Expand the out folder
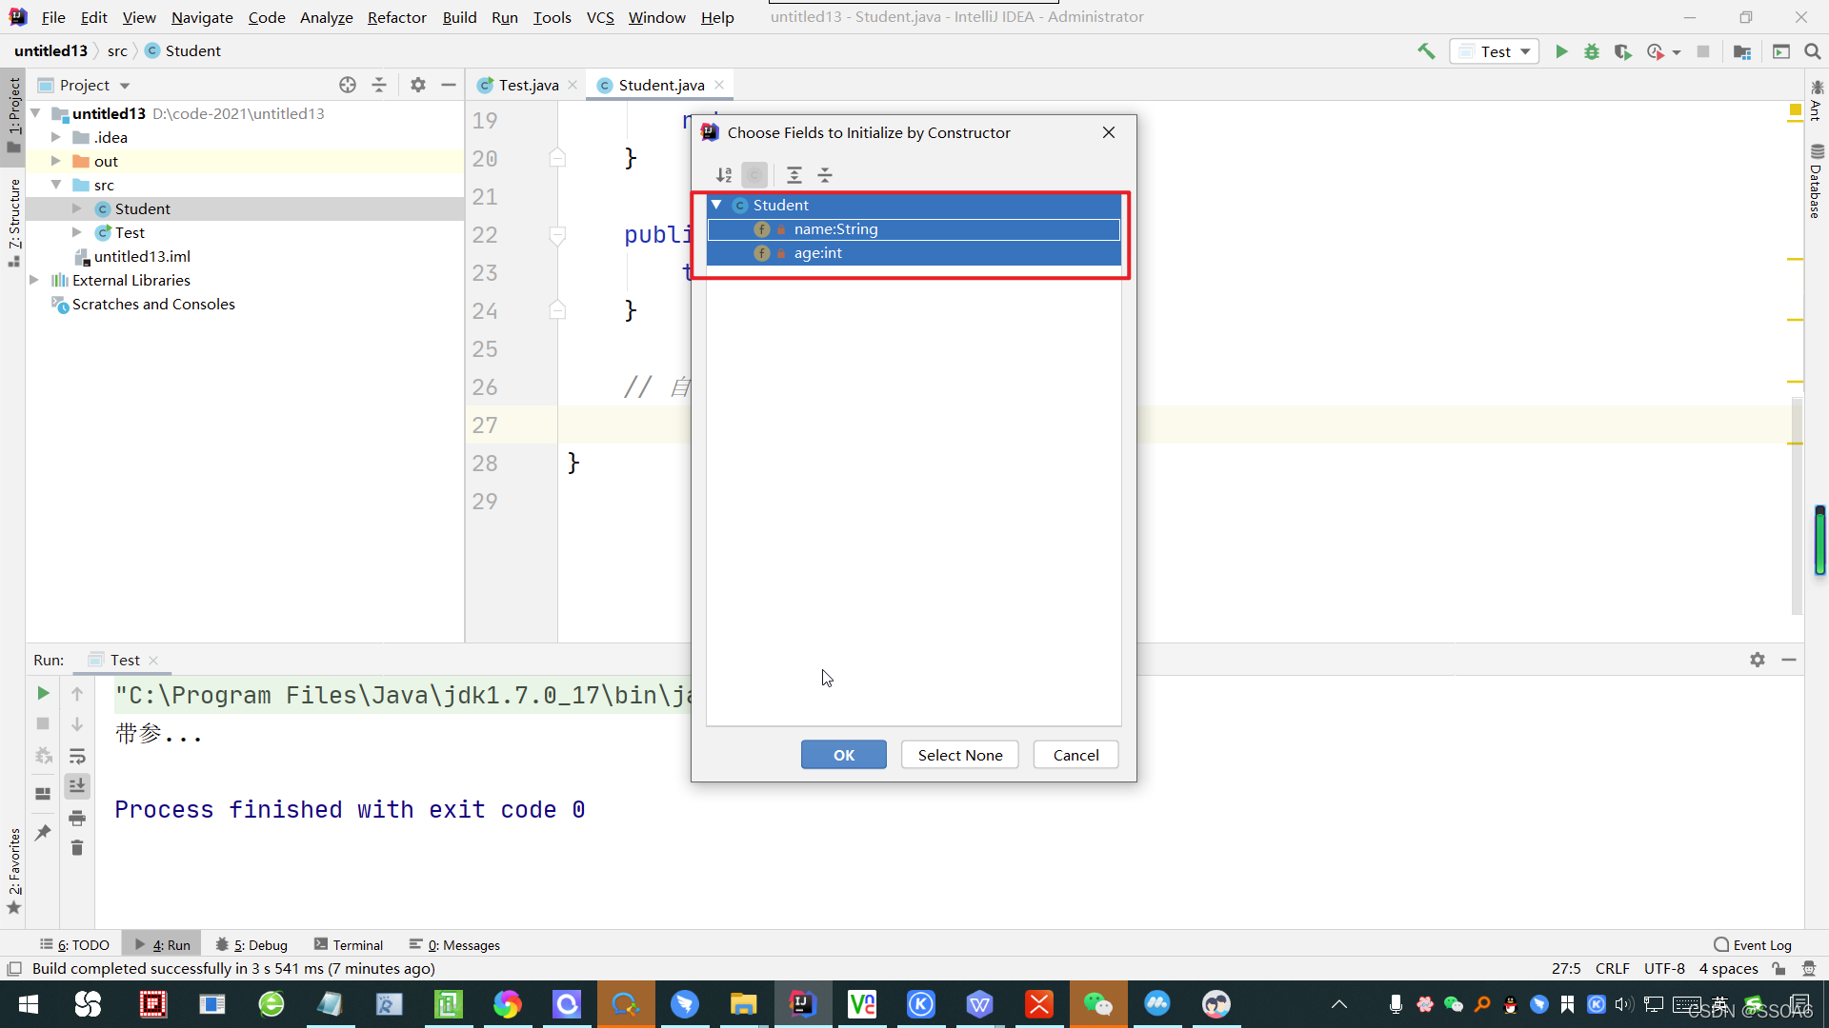Screen dimensions: 1829x1028 coord(55,161)
